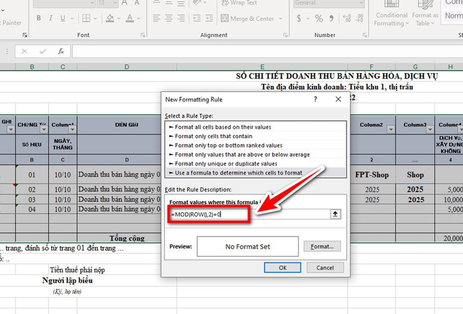Increase font size with large A
The image size is (463, 314).
click(124, 3)
